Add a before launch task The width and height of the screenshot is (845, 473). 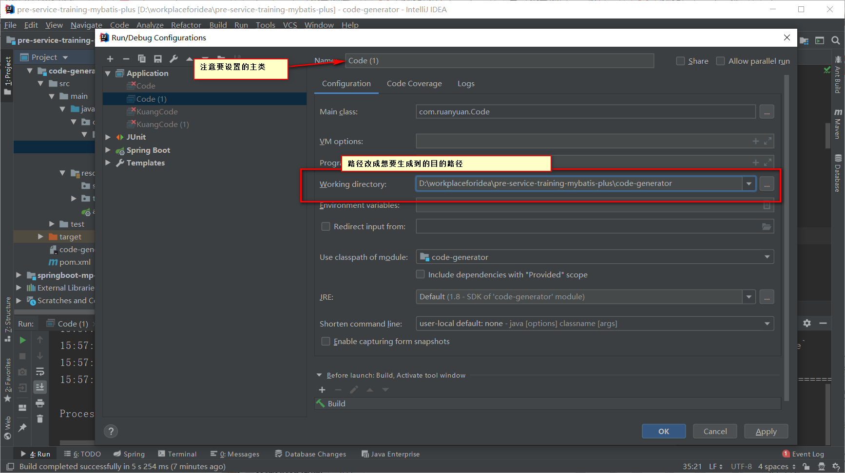tap(322, 390)
